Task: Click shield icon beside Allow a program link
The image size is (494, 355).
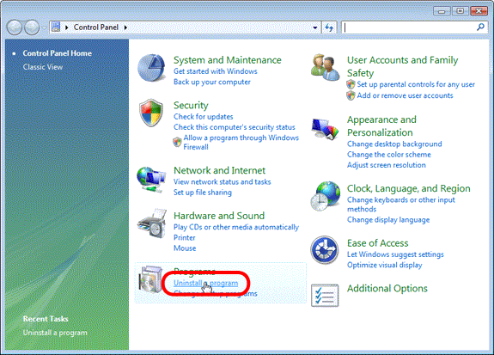Action: pos(177,142)
